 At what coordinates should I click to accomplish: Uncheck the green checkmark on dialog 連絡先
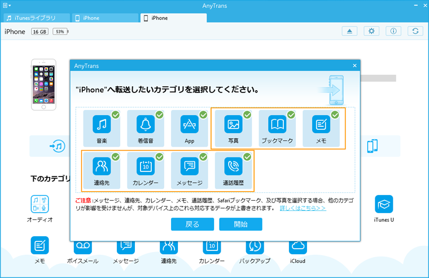click(116, 157)
